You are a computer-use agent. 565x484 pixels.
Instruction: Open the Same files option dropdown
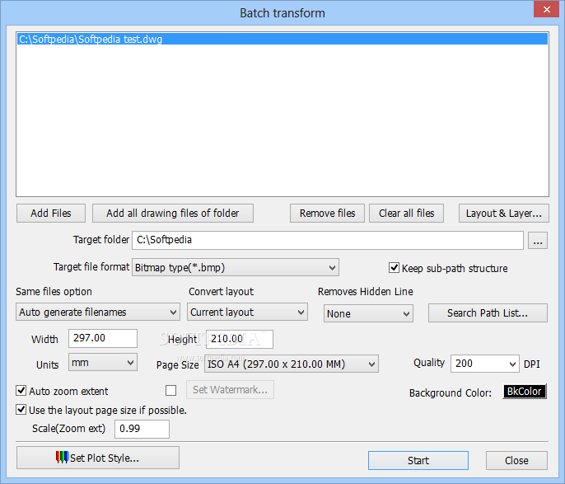click(x=98, y=312)
